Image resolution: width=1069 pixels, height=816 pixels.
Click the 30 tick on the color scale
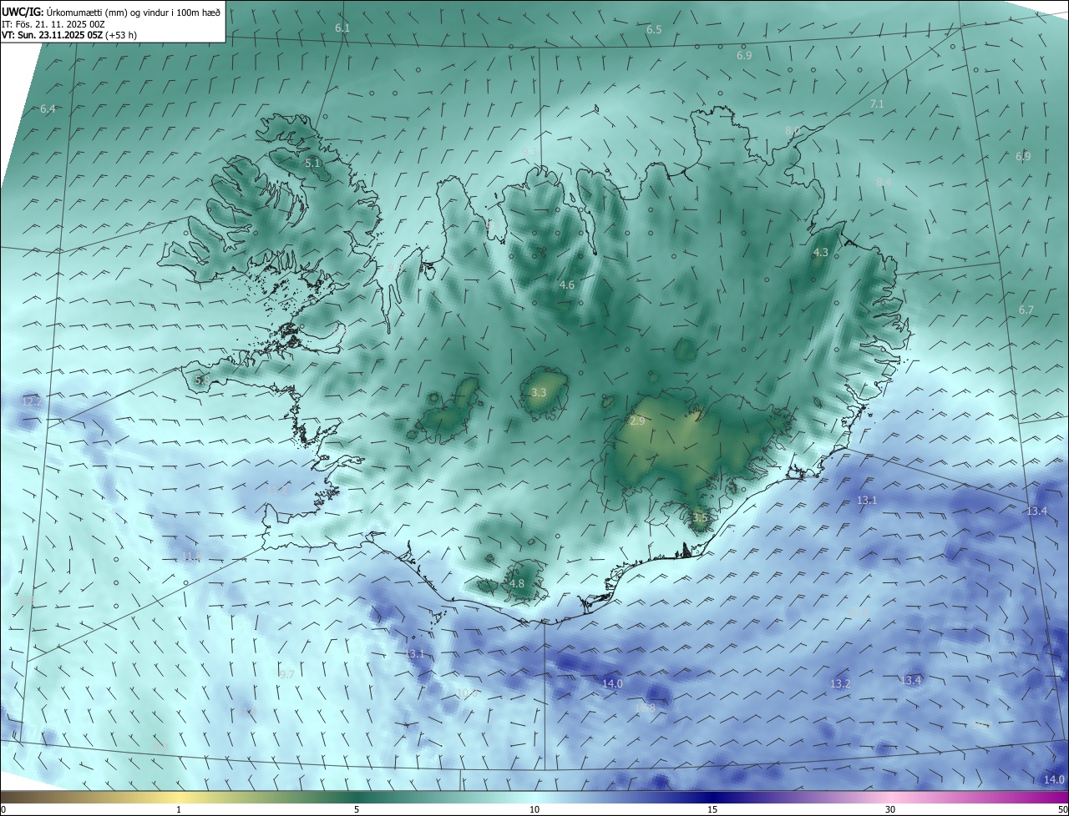tap(890, 809)
